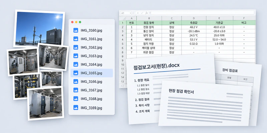This screenshot has width=267, height=133.
Task: Click the 4. 조치 계획 heading in the report
Action: pos(143,111)
